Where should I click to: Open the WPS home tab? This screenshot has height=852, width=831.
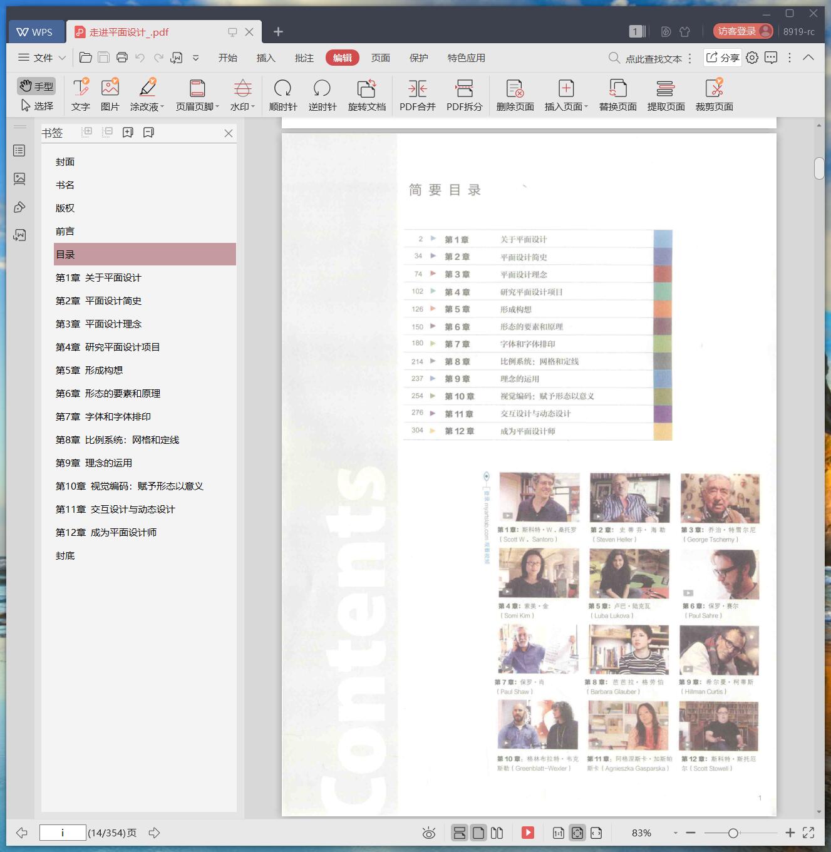[36, 32]
